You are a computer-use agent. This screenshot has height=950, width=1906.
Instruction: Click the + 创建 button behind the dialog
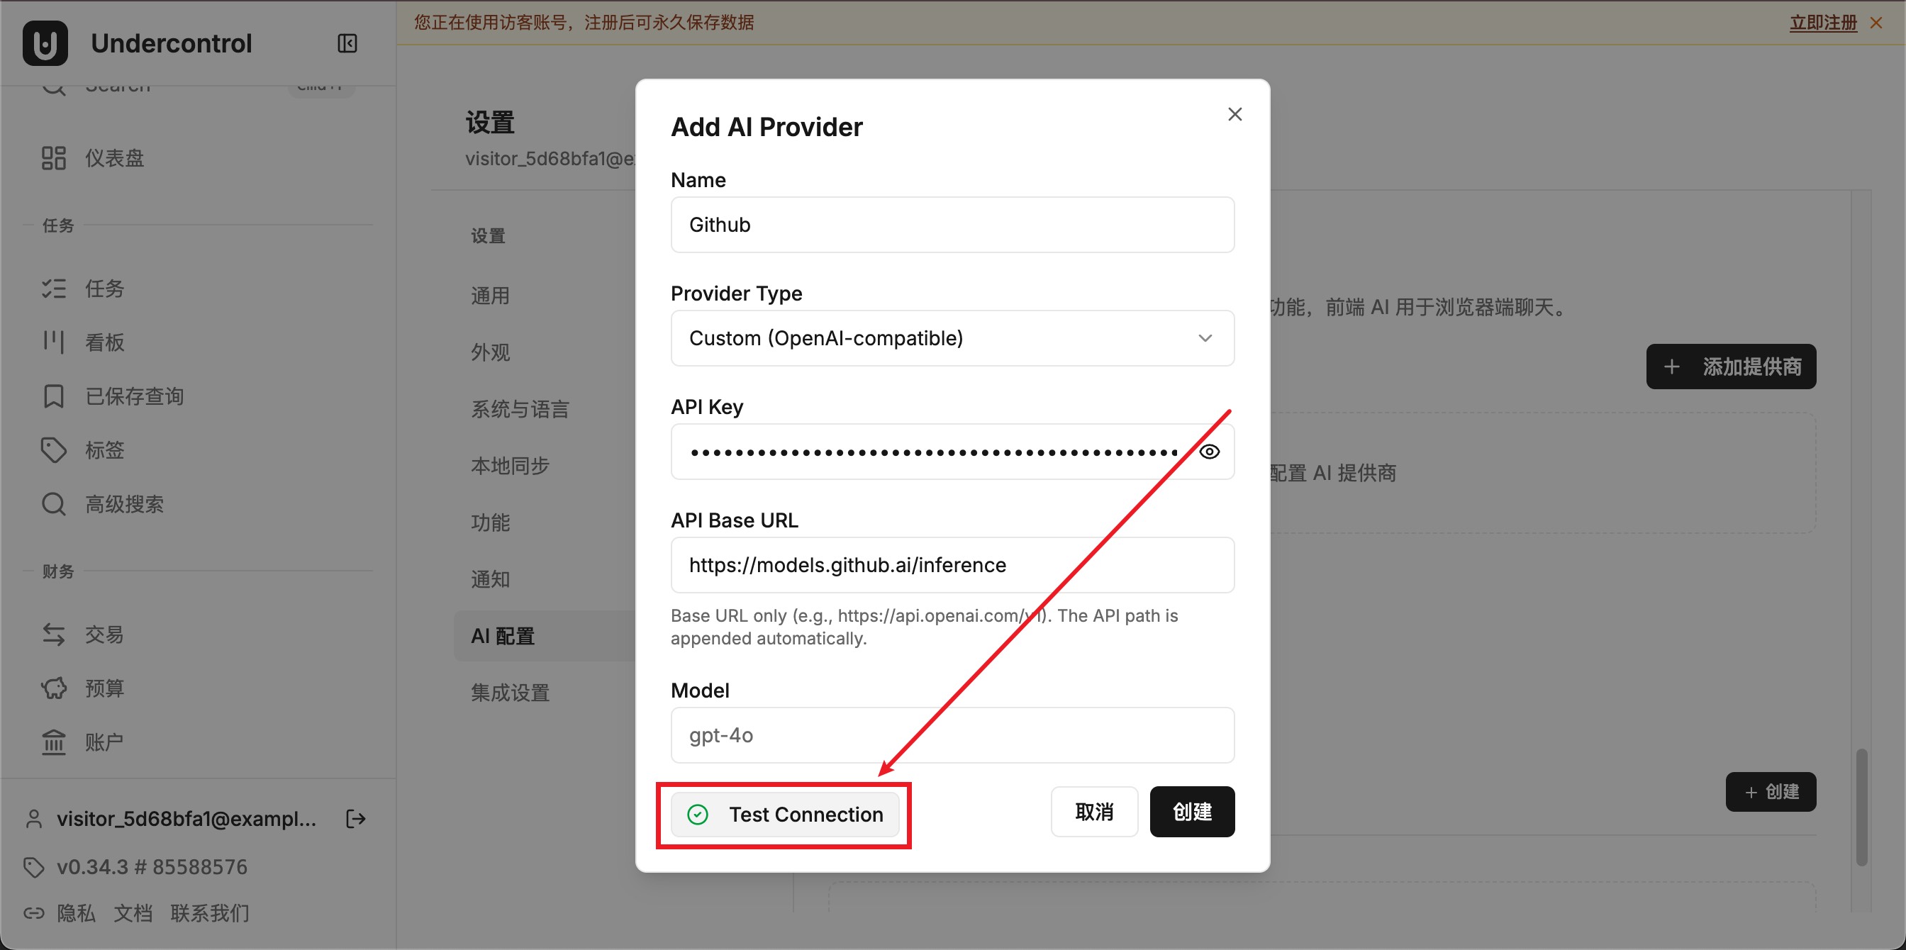coord(1771,792)
